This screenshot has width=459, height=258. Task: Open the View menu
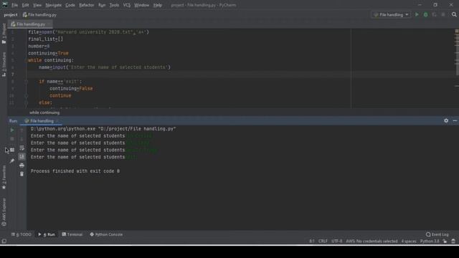[37, 5]
